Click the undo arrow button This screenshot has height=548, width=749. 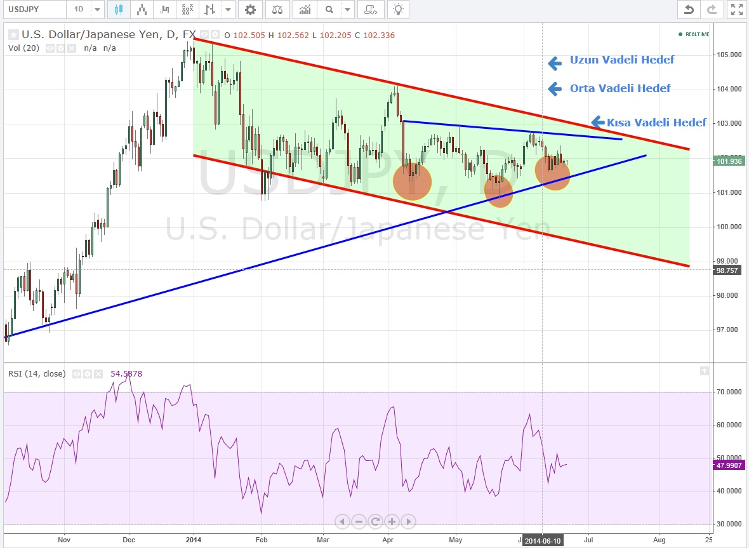(x=688, y=10)
